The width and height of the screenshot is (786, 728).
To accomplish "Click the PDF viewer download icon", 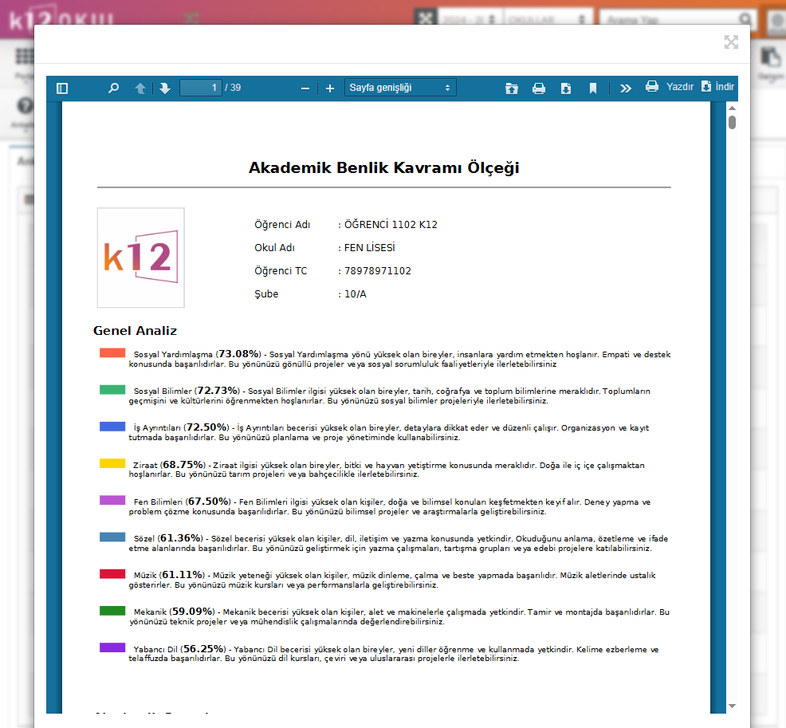I will click(x=566, y=89).
